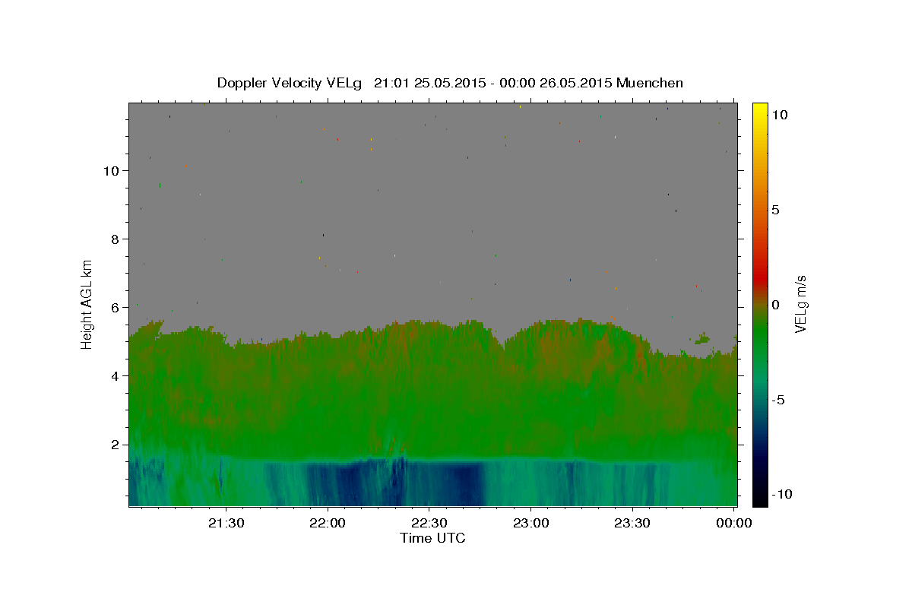This screenshot has width=912, height=608.
Task: Click the plot title 'Doppler Velocity VELg'
Action: (290, 83)
